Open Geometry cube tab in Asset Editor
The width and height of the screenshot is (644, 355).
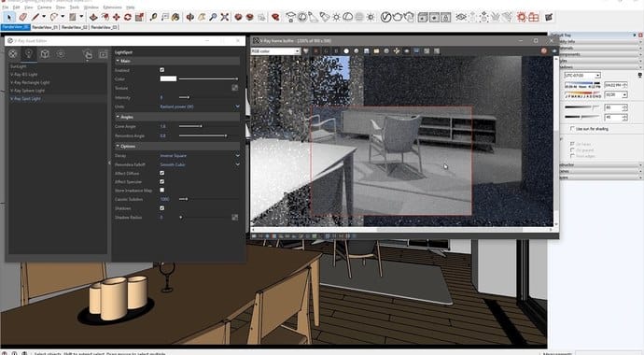pyautogui.click(x=45, y=54)
